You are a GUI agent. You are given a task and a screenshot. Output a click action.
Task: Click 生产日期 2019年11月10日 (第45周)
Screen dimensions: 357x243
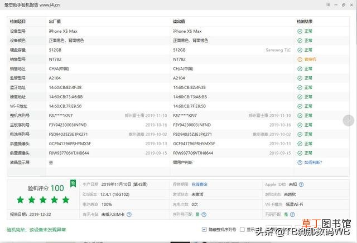115,185
